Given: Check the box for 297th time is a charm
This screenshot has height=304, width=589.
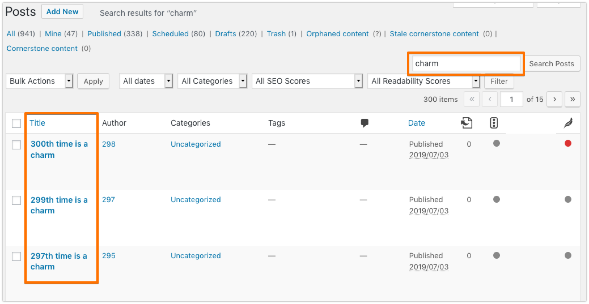Looking at the screenshot, I should (x=16, y=256).
